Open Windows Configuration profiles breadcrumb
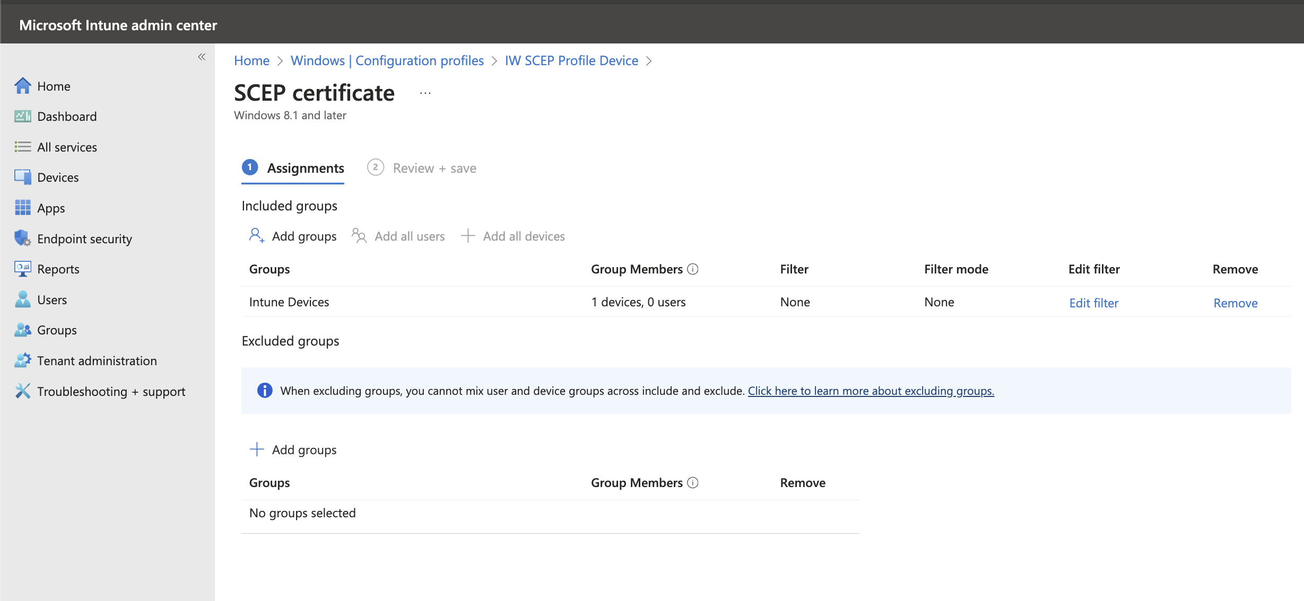Viewport: 1304px width, 601px height. tap(387, 60)
